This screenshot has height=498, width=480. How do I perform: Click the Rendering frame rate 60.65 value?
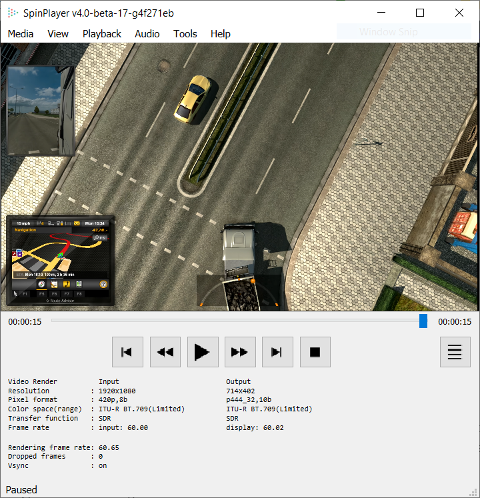pos(109,447)
